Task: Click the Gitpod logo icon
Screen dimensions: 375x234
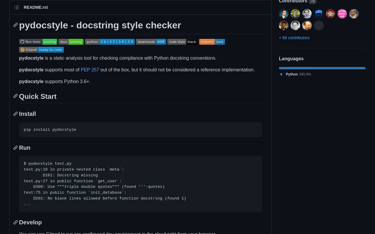Action: click(23, 50)
